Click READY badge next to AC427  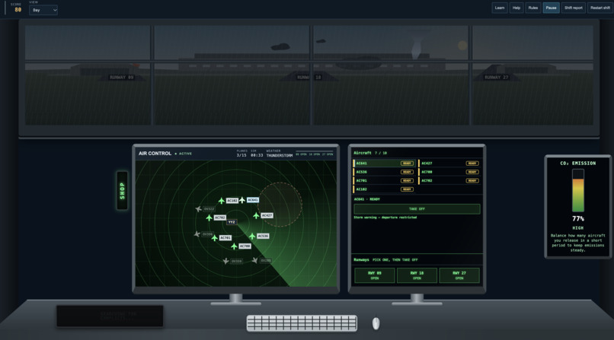coord(472,164)
